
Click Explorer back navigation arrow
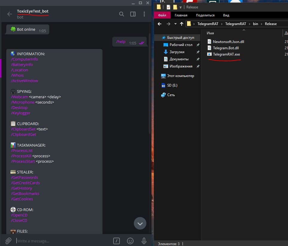pyautogui.click(x=160, y=24)
